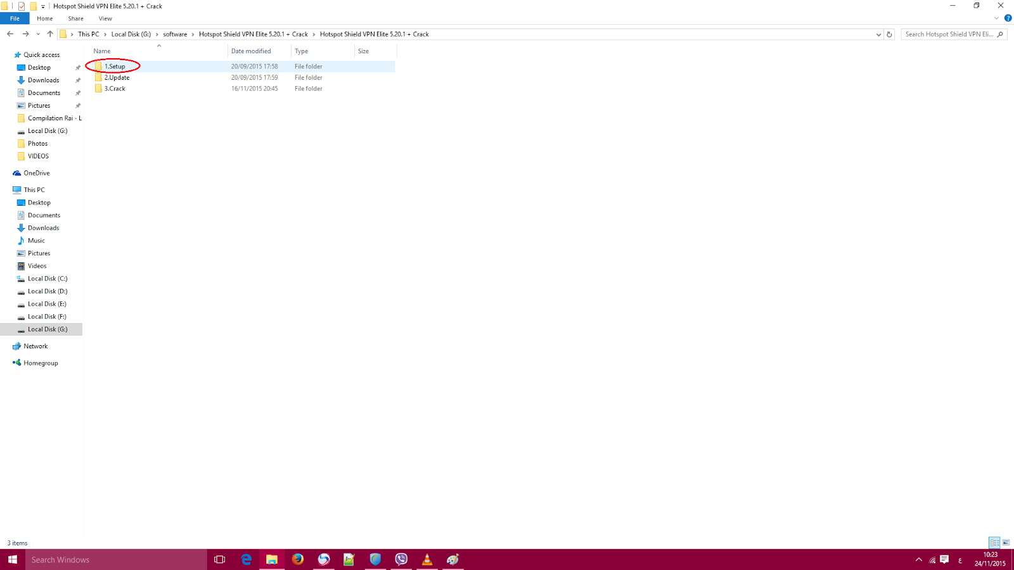
Task: Select the 2.Update folder
Action: [x=117, y=78]
